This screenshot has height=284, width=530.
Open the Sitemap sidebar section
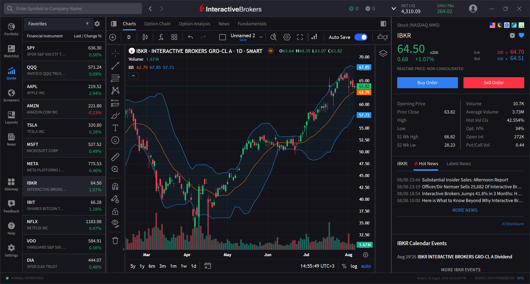click(x=11, y=184)
